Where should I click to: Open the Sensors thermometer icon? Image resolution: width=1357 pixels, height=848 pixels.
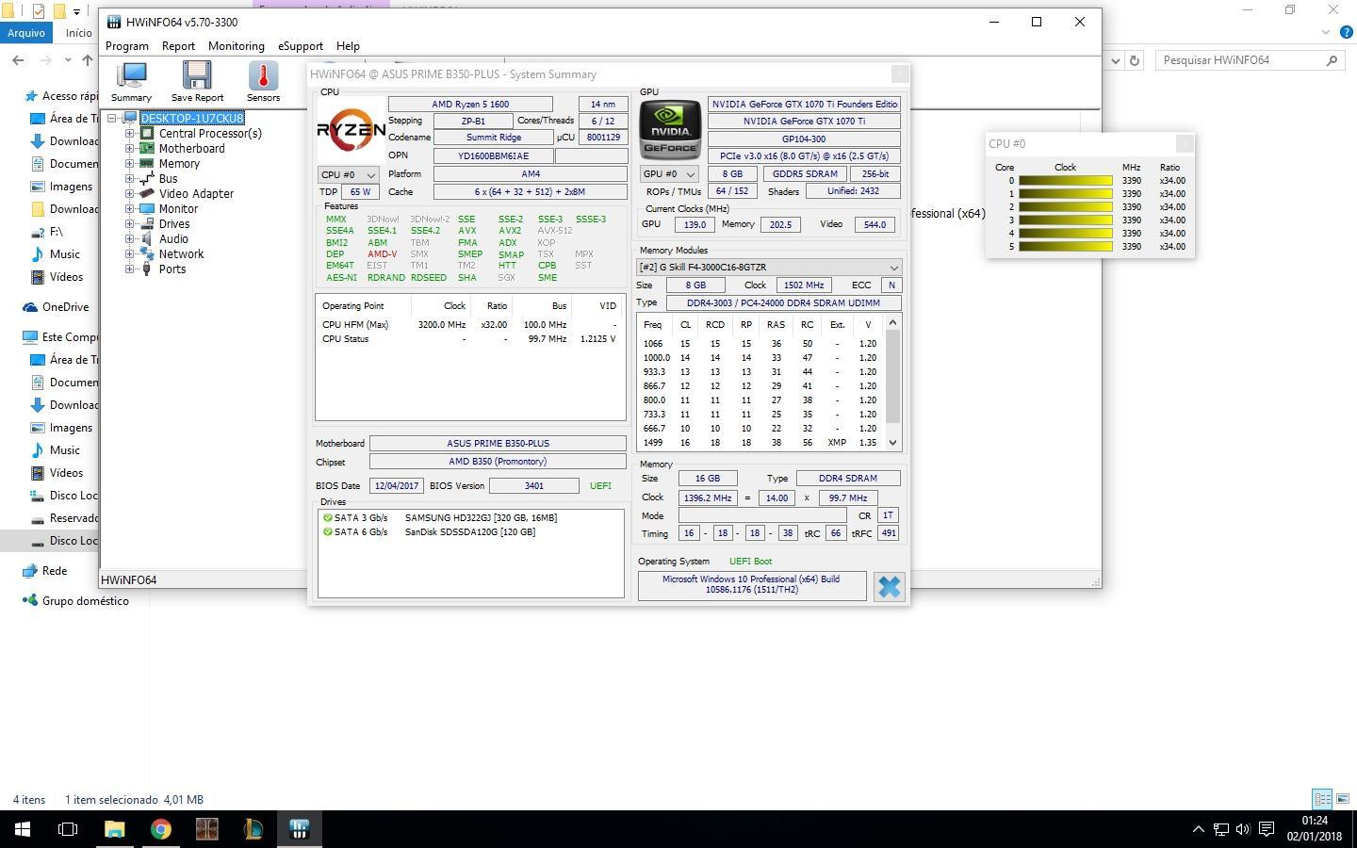point(263,81)
